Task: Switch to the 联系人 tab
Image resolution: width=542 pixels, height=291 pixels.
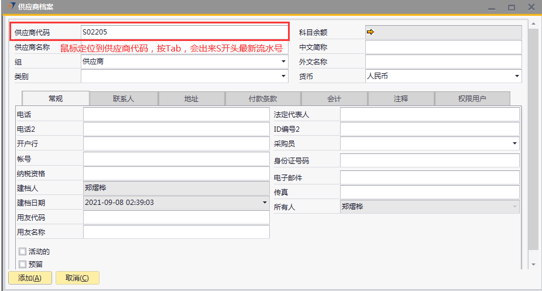Action: tap(124, 99)
